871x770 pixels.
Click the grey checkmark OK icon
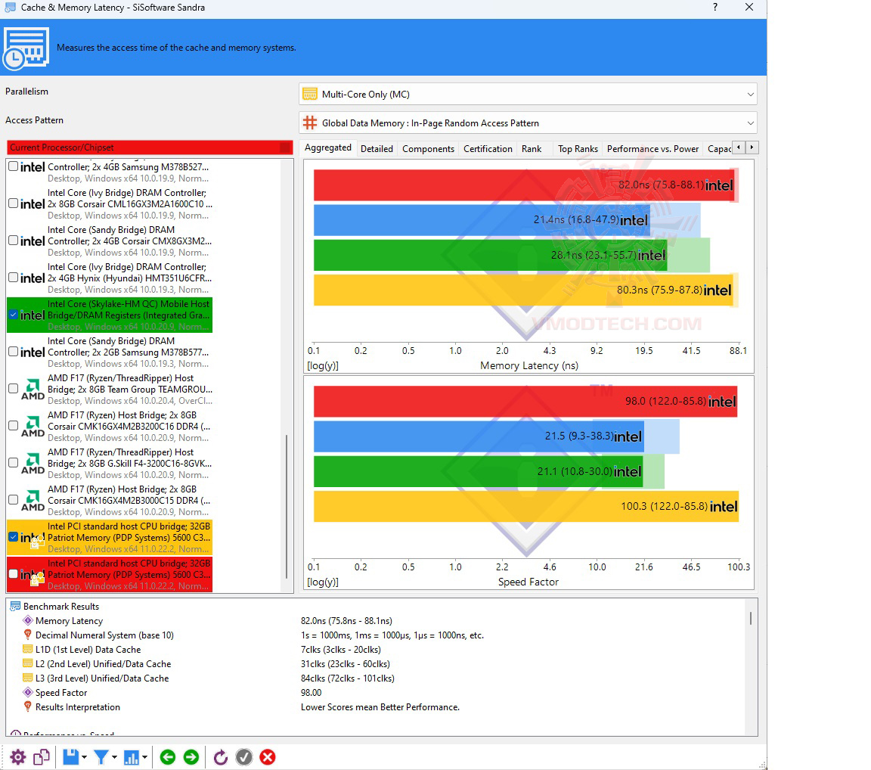point(244,756)
